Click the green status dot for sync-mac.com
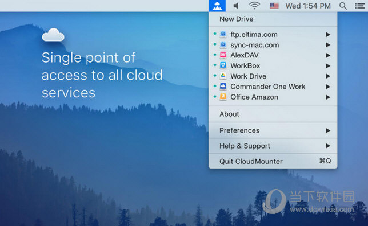The height and width of the screenshot is (226, 368). tap(215, 44)
